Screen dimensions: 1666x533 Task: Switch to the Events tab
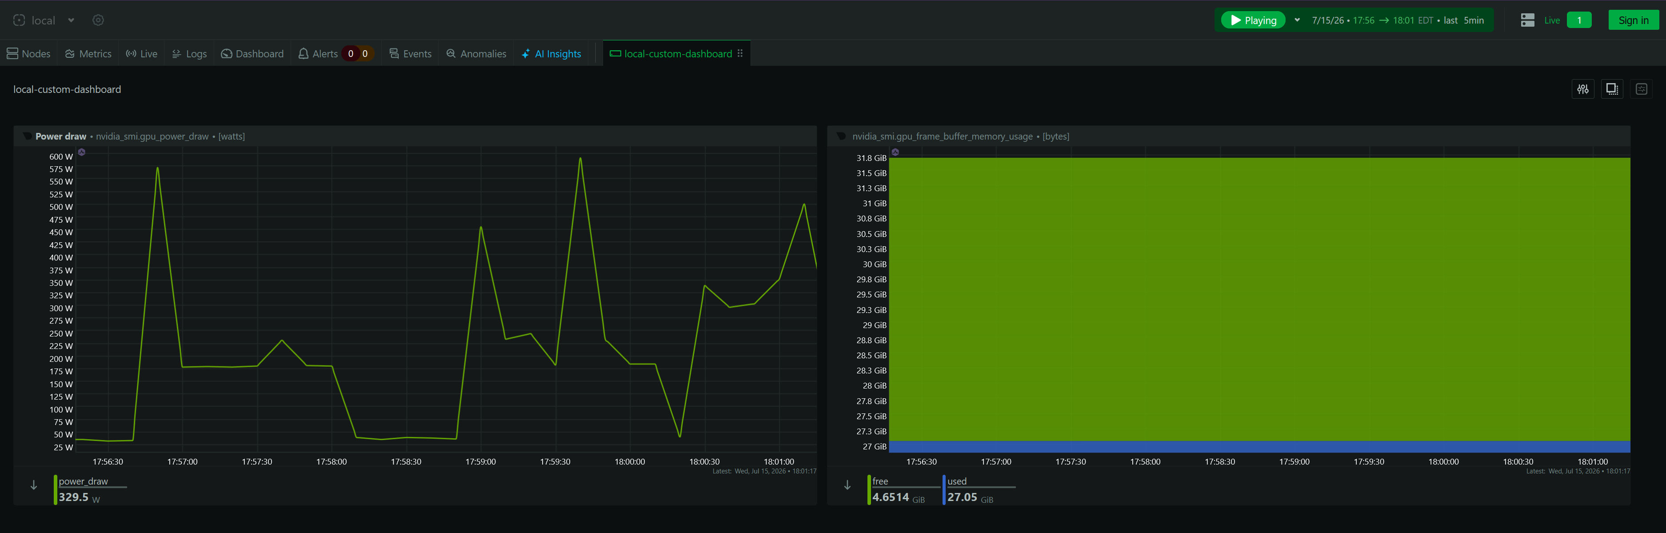coord(411,54)
